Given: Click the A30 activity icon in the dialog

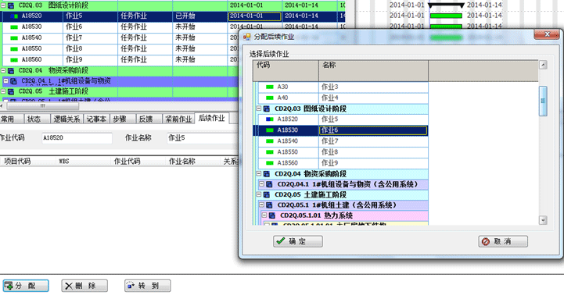Looking at the screenshot, I should [269, 87].
